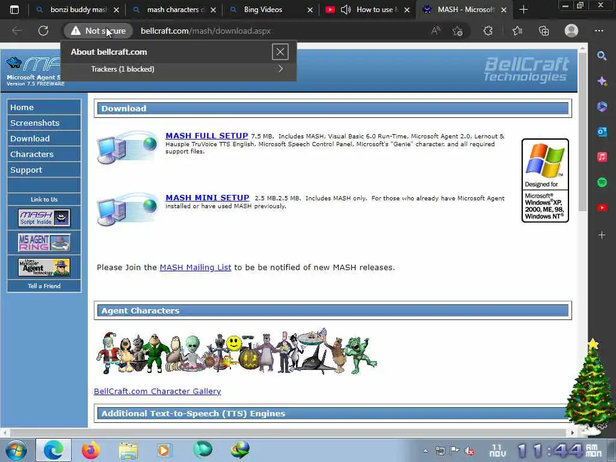The height and width of the screenshot is (462, 616).
Task: Open the browser profile avatar
Action: click(x=571, y=31)
